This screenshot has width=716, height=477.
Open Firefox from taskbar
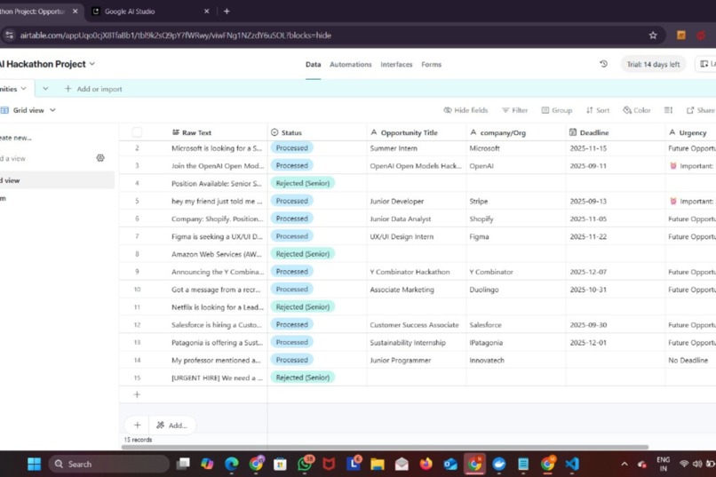tap(426, 465)
